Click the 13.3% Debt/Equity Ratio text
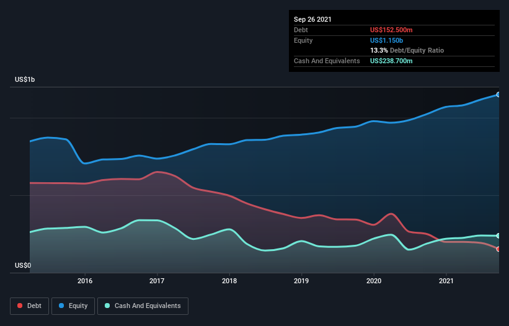The image size is (509, 326). [407, 50]
